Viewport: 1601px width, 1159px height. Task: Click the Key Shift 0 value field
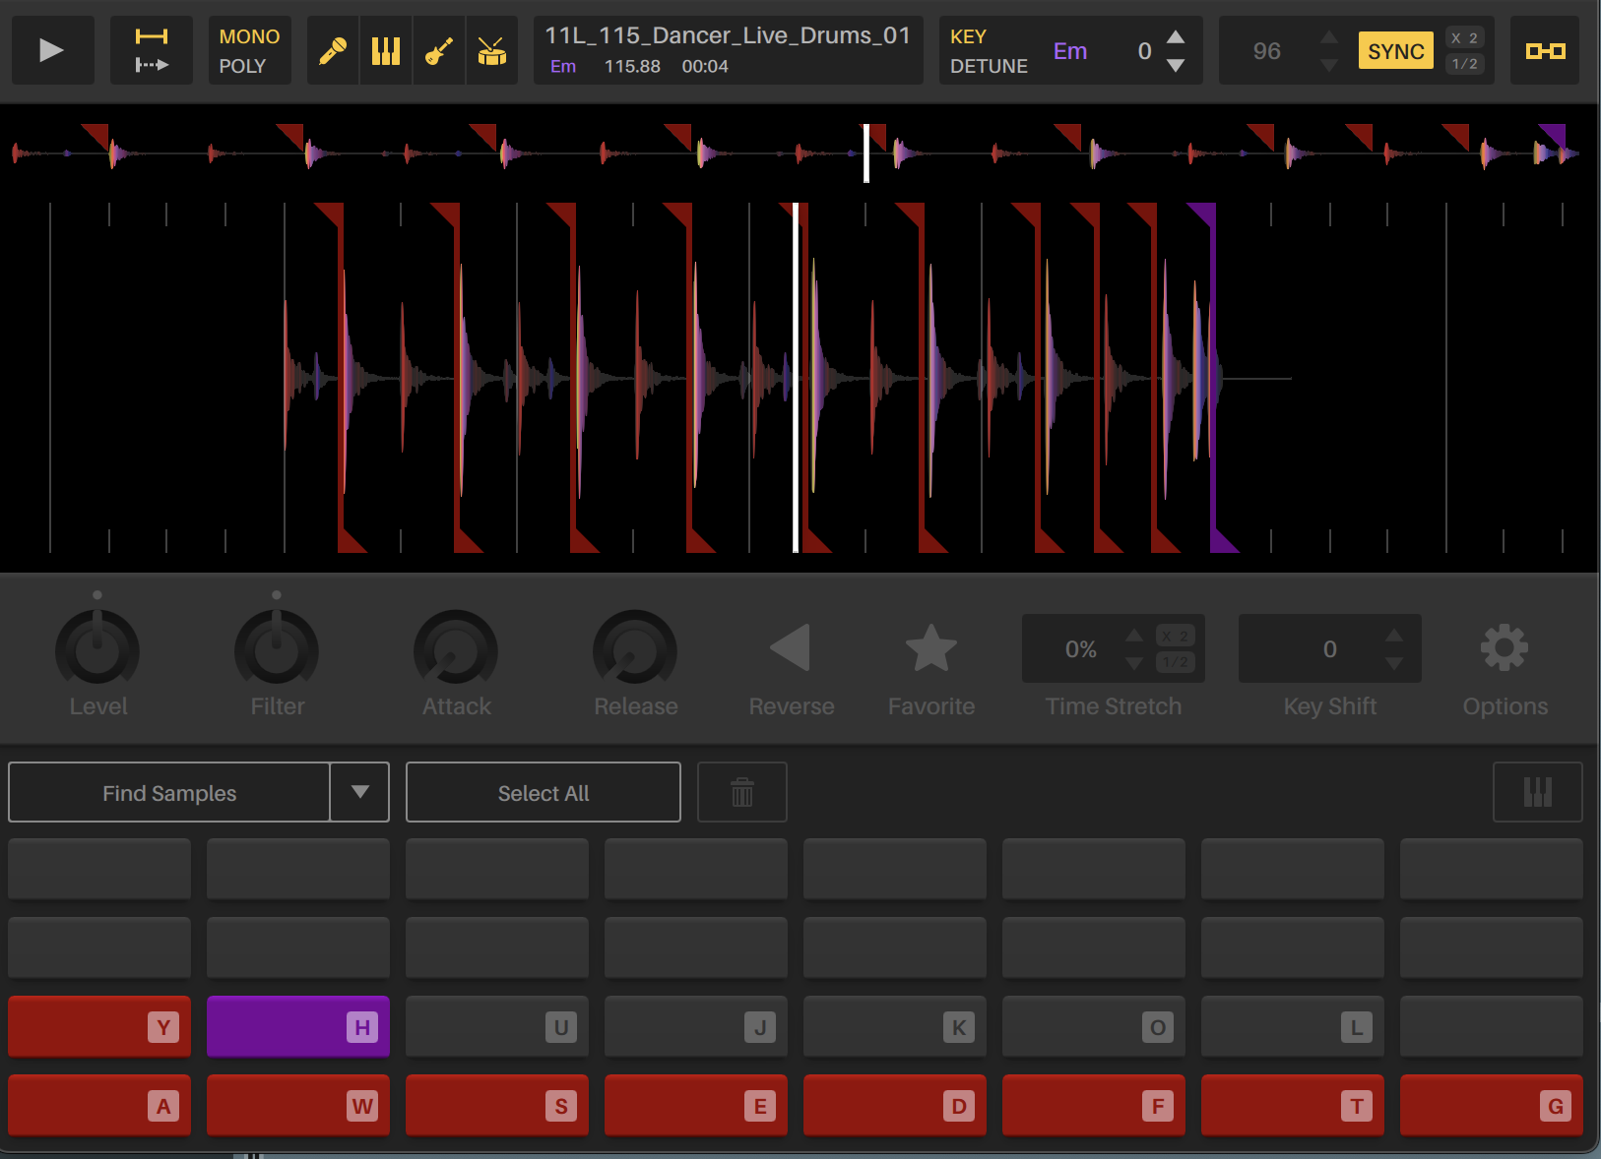tap(1330, 649)
